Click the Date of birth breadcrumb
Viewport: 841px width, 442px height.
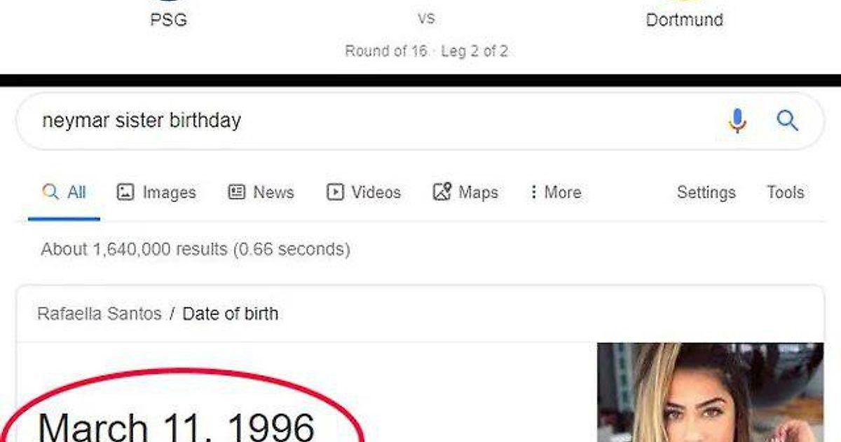click(230, 314)
